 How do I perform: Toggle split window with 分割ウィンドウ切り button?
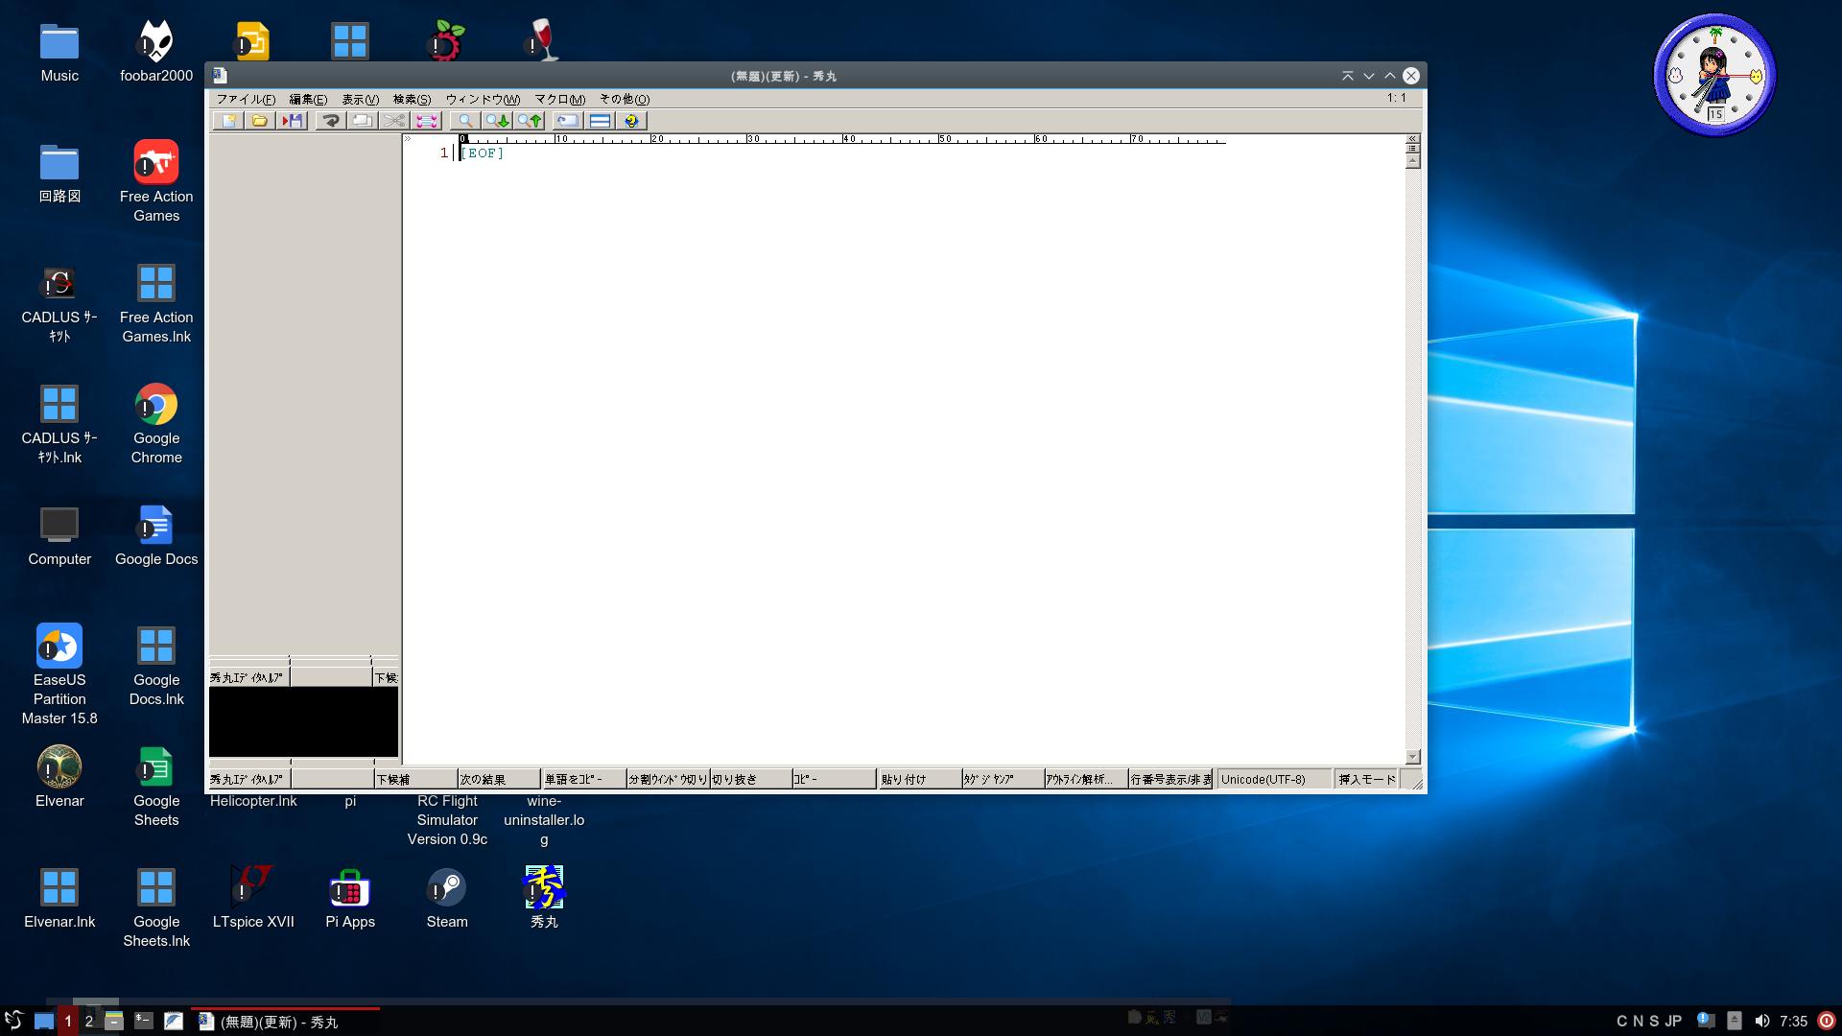click(667, 779)
